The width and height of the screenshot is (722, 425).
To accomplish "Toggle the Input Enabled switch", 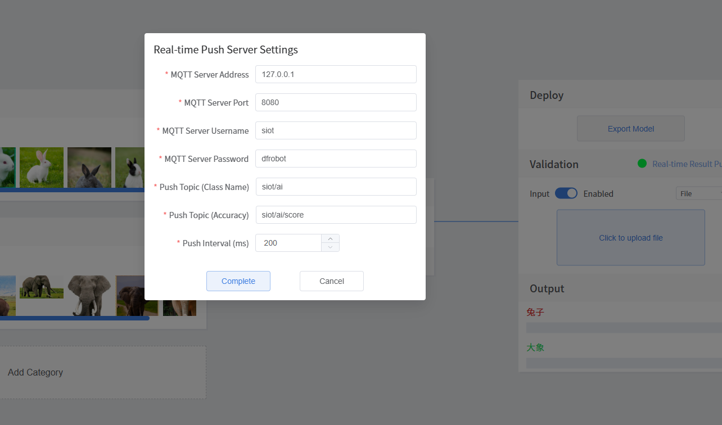I will coord(566,193).
